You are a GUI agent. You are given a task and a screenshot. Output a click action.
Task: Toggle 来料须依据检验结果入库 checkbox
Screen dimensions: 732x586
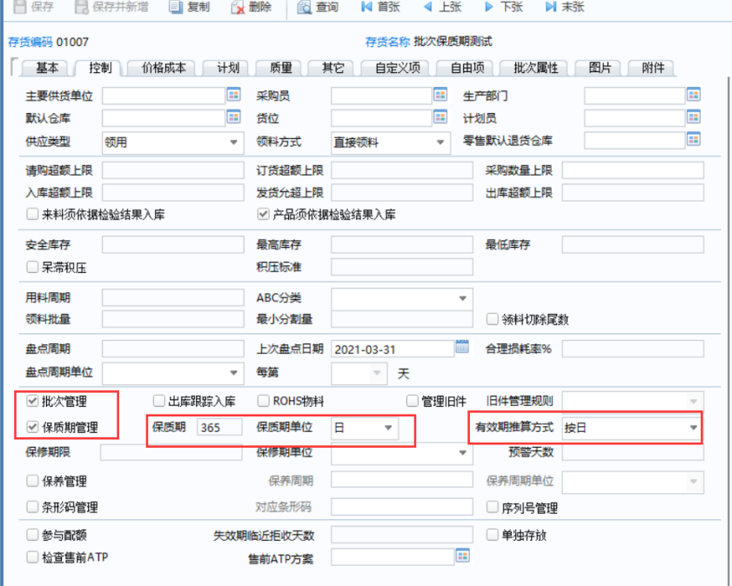coord(32,214)
